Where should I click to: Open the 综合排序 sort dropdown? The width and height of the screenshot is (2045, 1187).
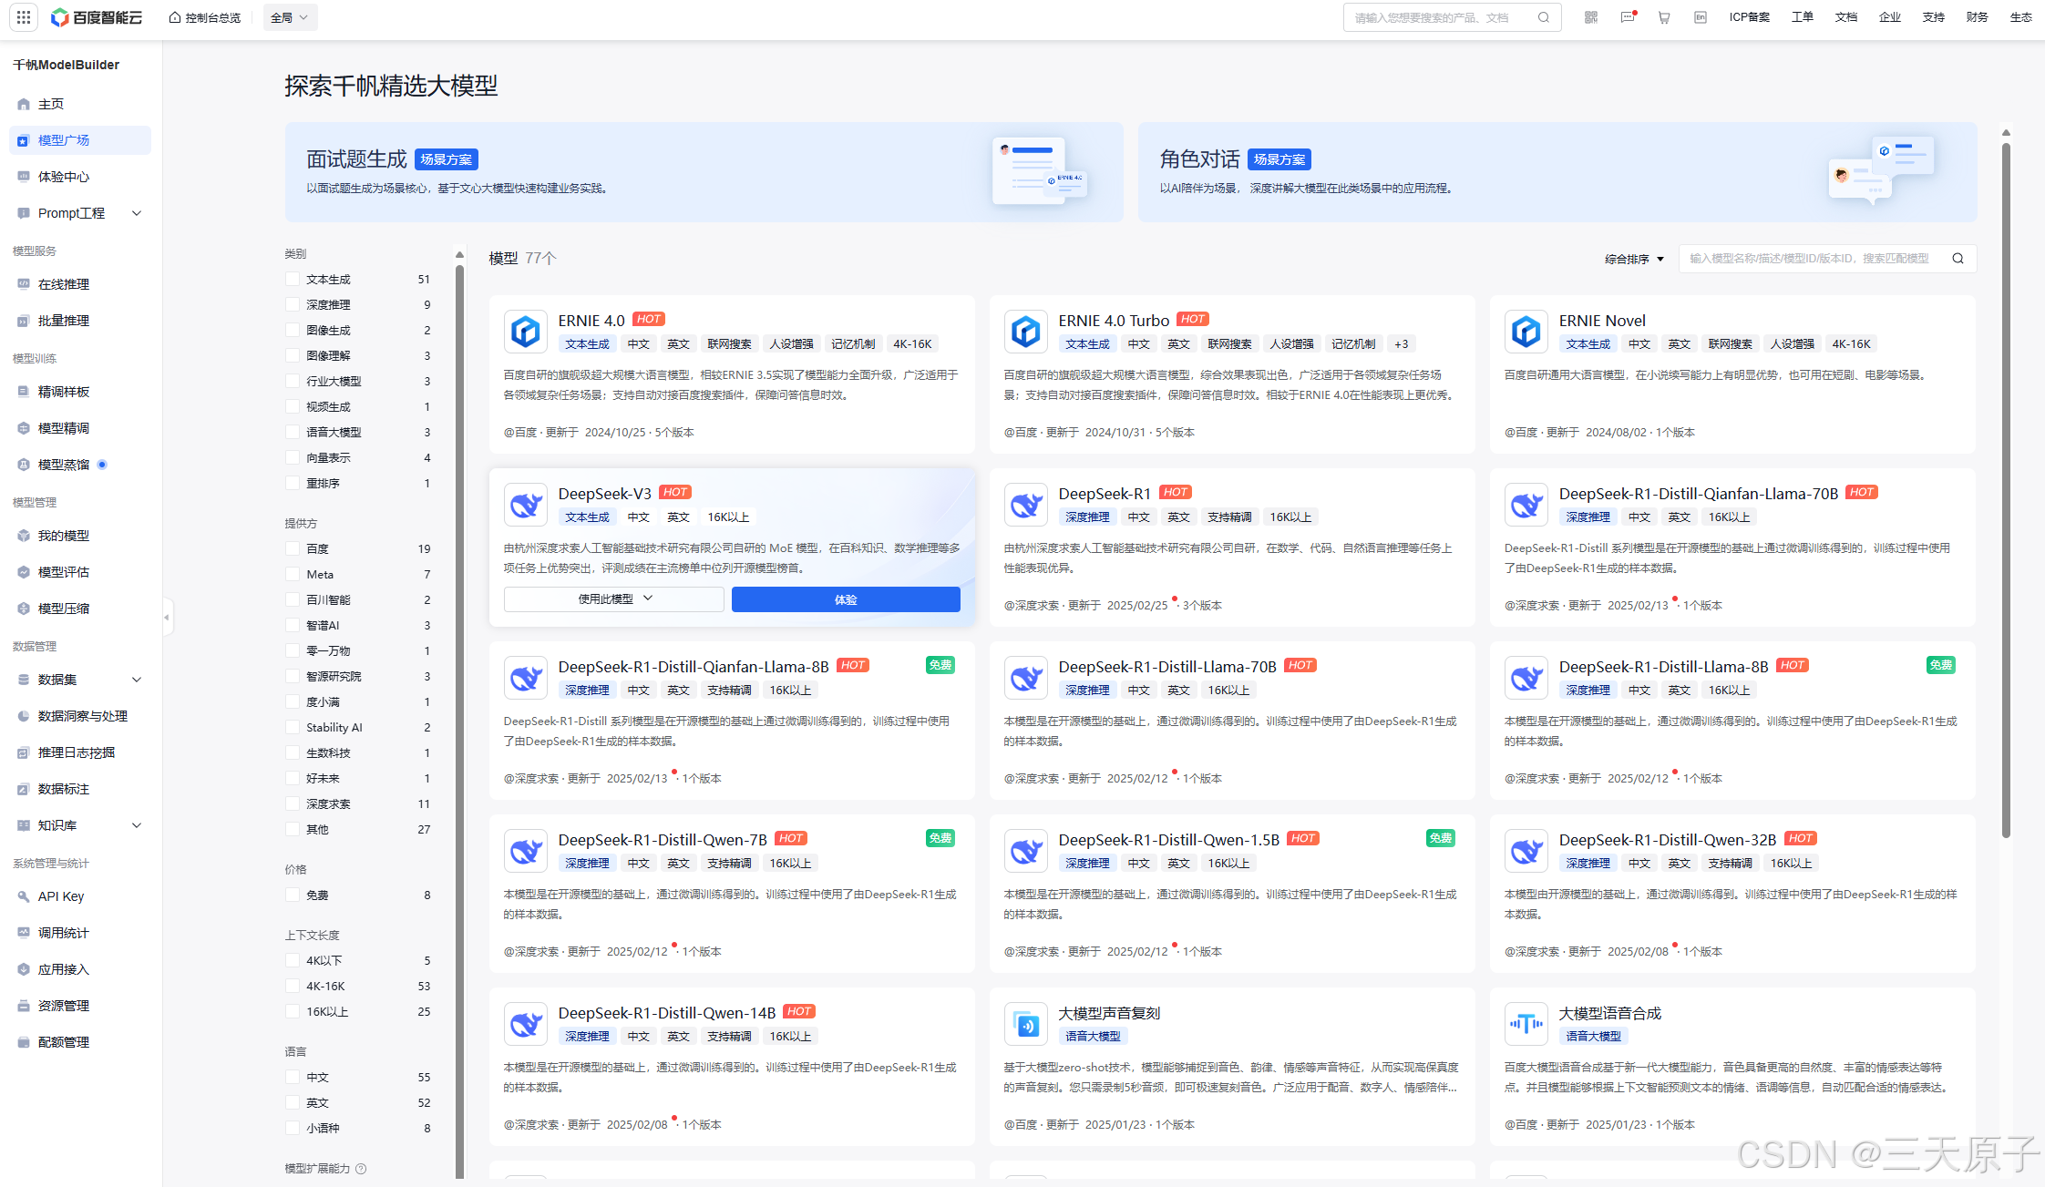click(1634, 259)
